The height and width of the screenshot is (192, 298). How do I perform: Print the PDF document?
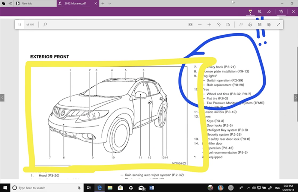click(250, 25)
